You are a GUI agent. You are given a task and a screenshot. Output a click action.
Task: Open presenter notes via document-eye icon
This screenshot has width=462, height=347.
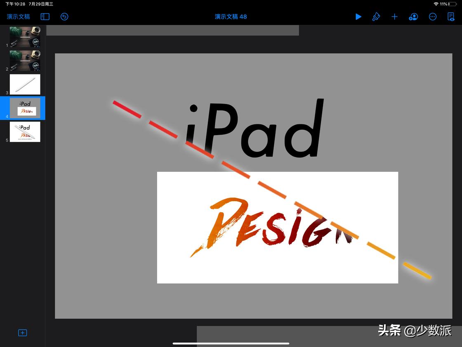coord(450,17)
